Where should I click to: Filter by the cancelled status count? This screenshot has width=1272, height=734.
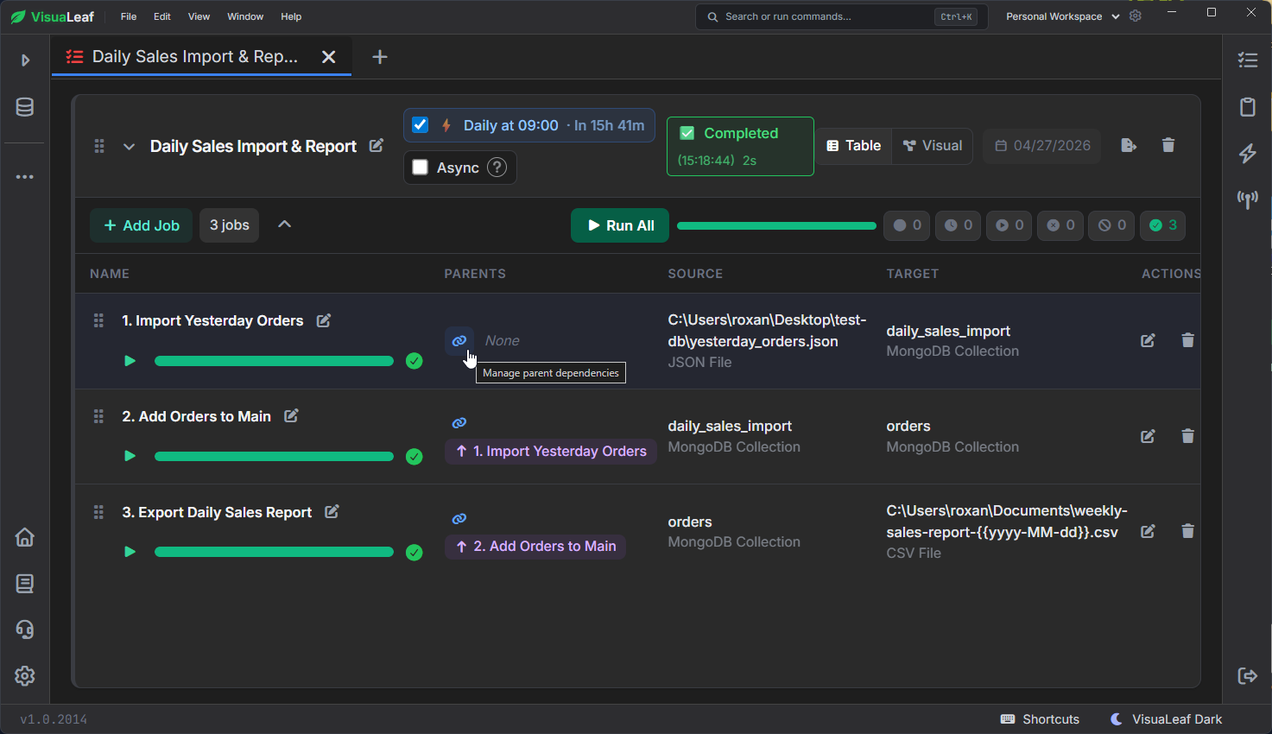point(1111,225)
